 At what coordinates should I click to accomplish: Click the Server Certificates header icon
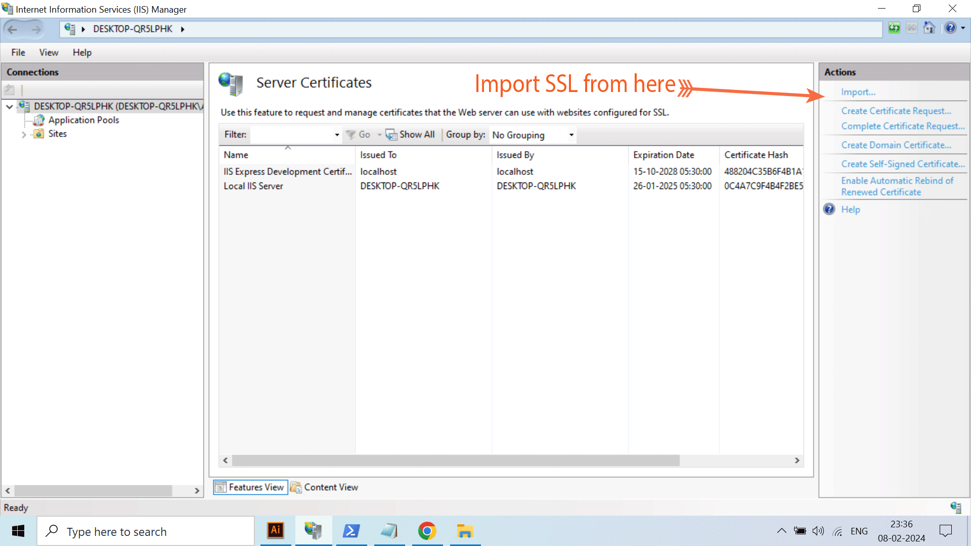pyautogui.click(x=231, y=84)
